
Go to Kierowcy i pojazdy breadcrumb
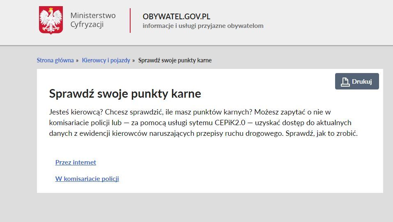[x=106, y=60]
